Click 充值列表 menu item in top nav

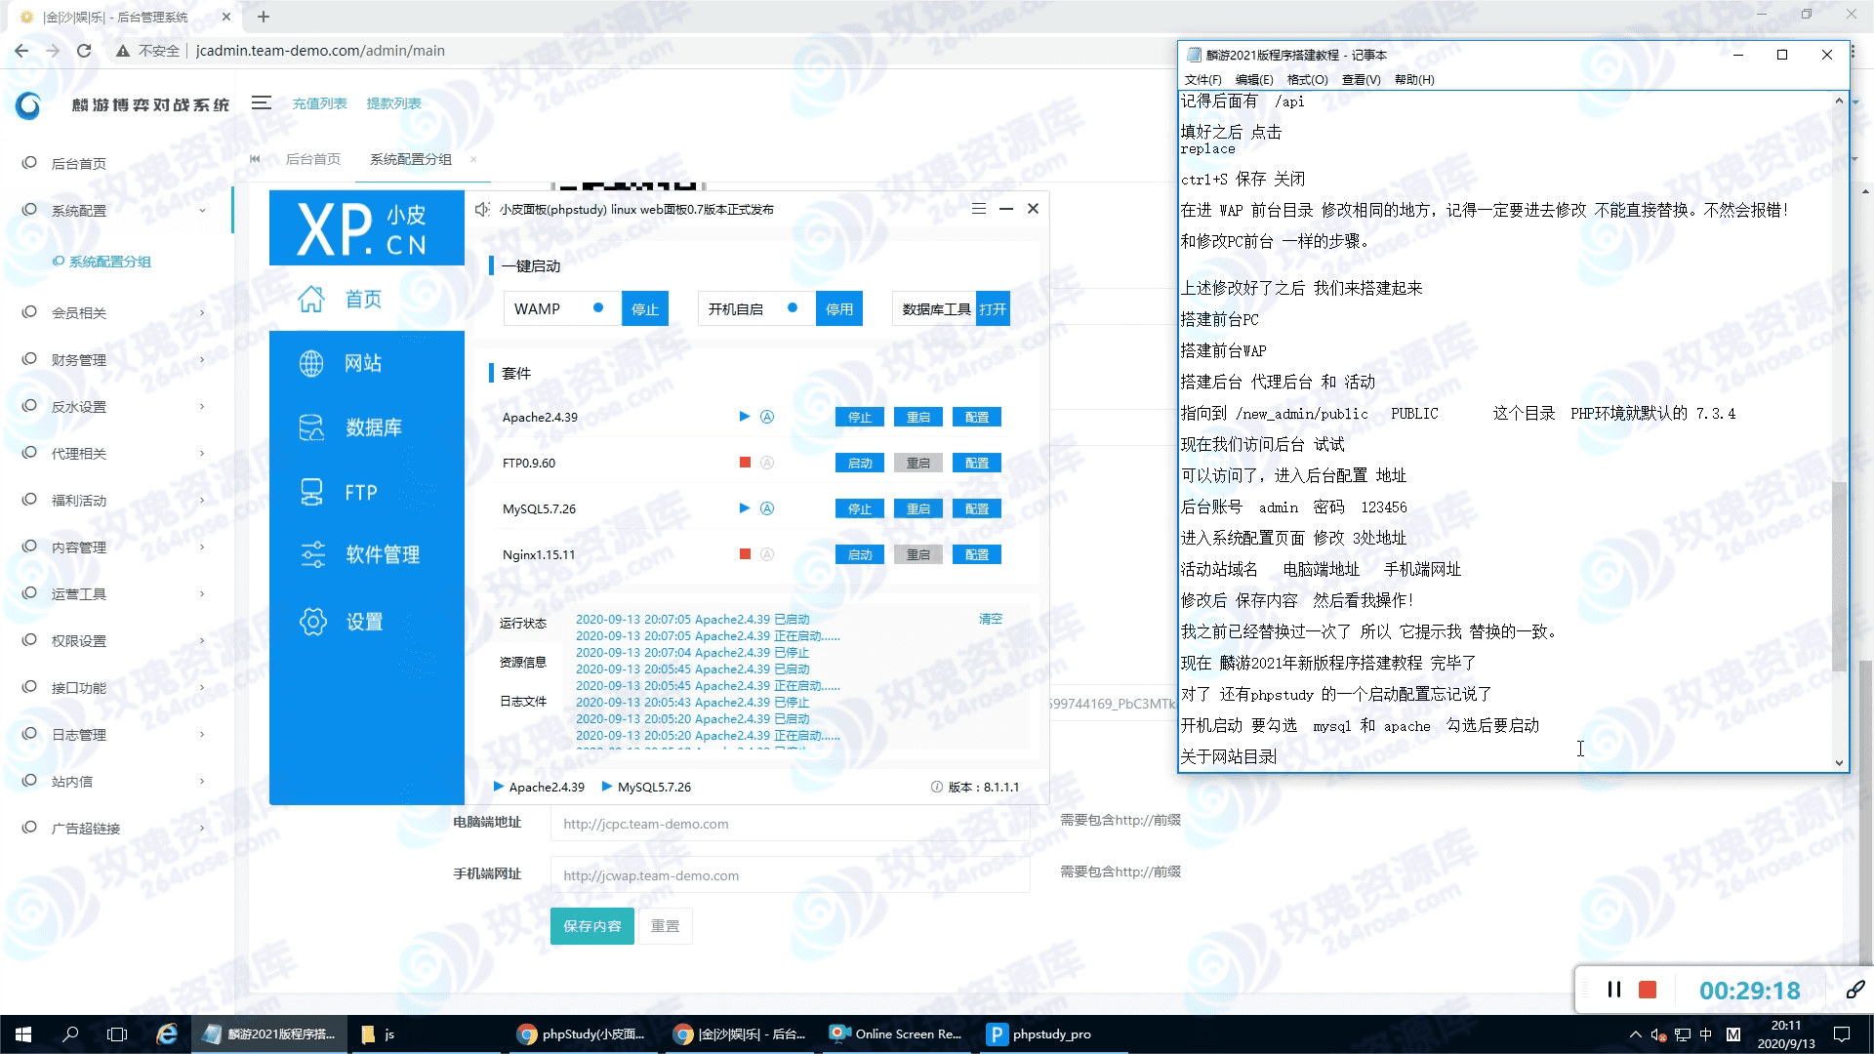click(316, 102)
